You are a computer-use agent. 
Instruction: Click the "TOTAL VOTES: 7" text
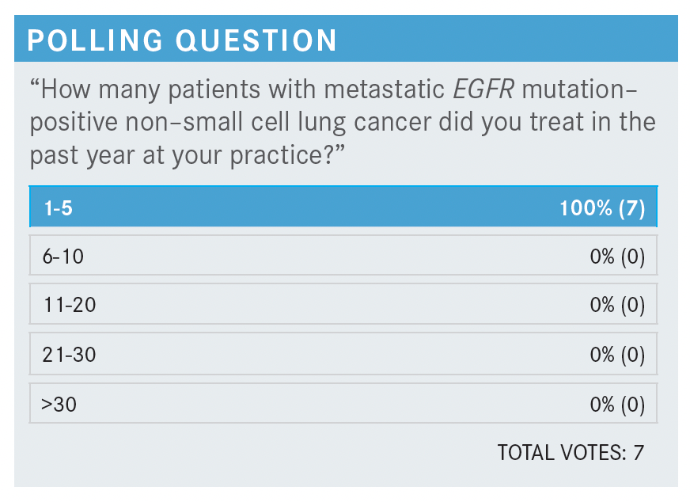click(x=571, y=452)
